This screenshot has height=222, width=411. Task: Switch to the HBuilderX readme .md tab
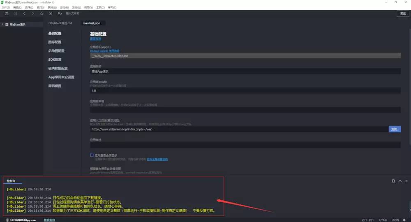(x=60, y=23)
